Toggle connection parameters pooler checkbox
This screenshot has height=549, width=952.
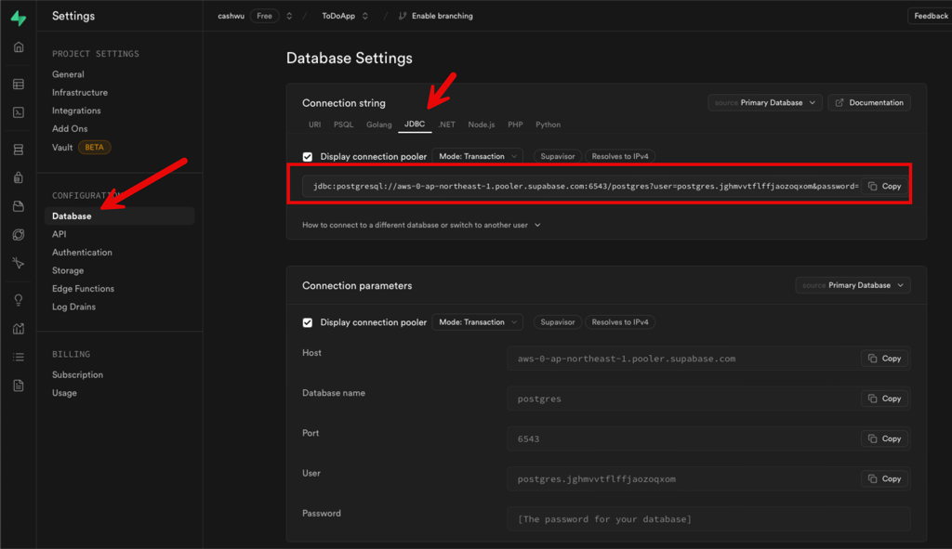click(308, 322)
